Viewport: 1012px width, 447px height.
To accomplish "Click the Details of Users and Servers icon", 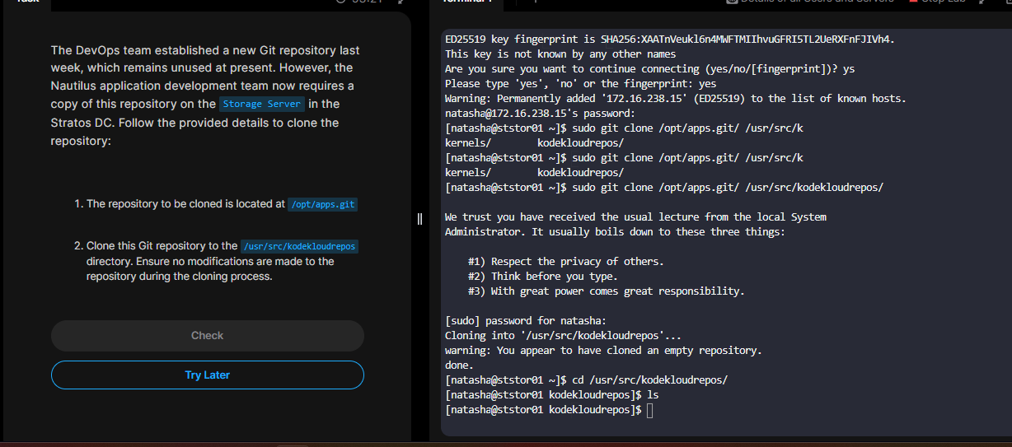I will click(732, 2).
